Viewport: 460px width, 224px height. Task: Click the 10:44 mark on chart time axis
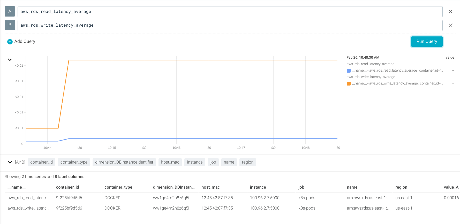47,148
